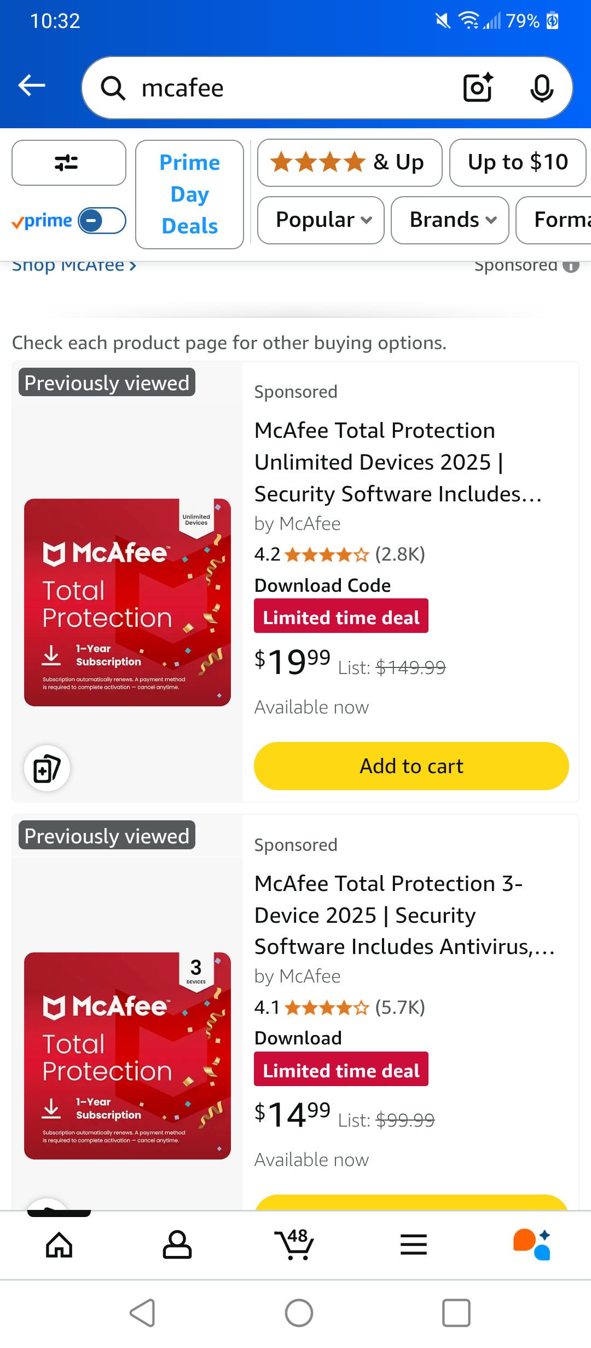Tap the microphone voice search icon
This screenshot has height=1348, width=591.
(542, 88)
